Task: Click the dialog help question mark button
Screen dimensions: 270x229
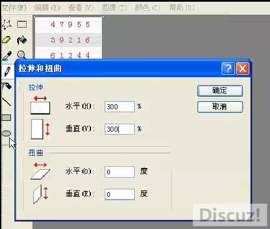Action: tap(228, 68)
